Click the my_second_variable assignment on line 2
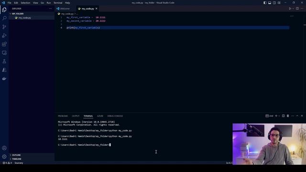 pos(86,21)
